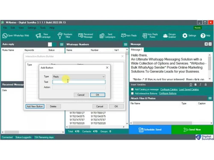Viewport: 214px width, 160px height.
Task: Open Received Message view
Action: [x=86, y=35]
